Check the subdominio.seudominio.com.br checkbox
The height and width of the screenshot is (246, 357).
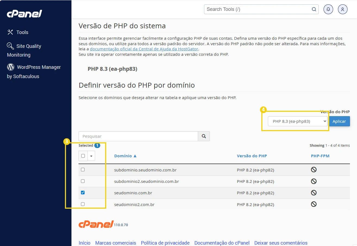pyautogui.click(x=83, y=169)
